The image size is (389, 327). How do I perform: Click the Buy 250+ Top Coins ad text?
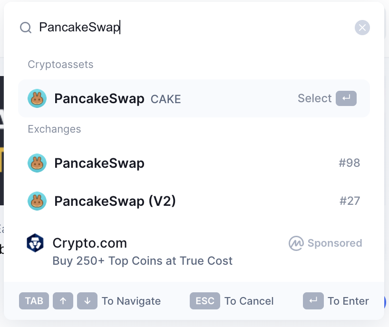point(142,261)
